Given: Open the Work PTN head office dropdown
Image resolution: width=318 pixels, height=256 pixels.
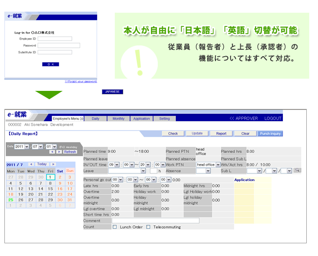Looking at the screenshot, I should [208, 165].
